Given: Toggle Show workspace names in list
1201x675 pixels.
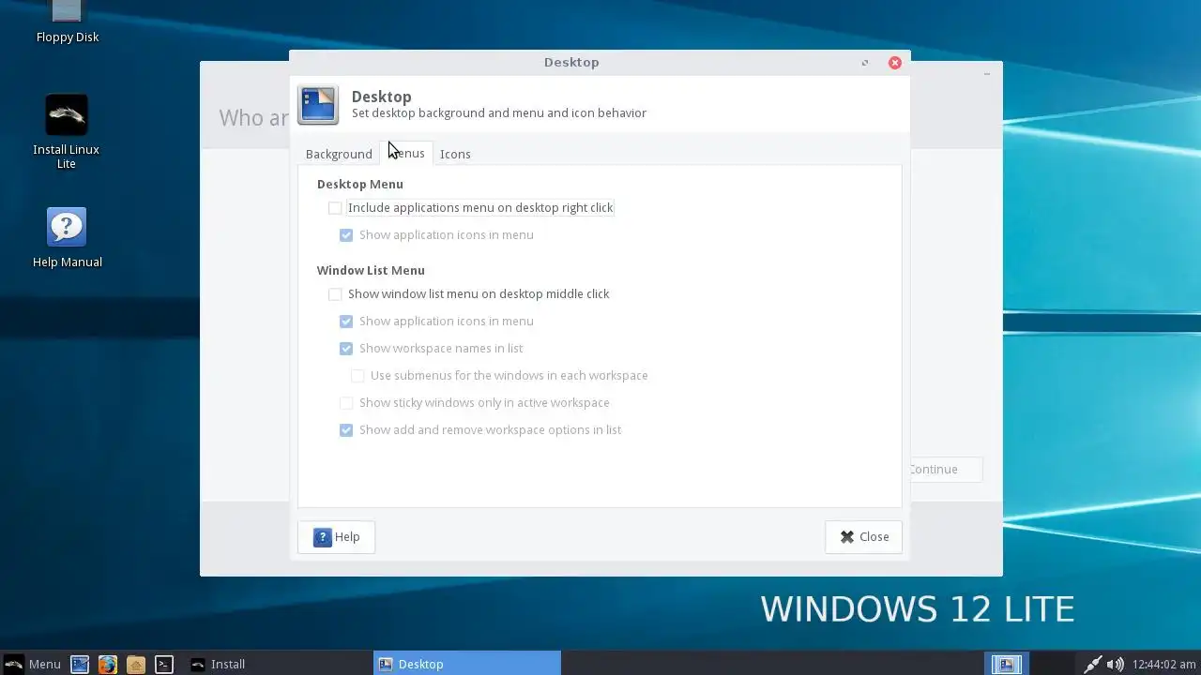Looking at the screenshot, I should point(346,349).
